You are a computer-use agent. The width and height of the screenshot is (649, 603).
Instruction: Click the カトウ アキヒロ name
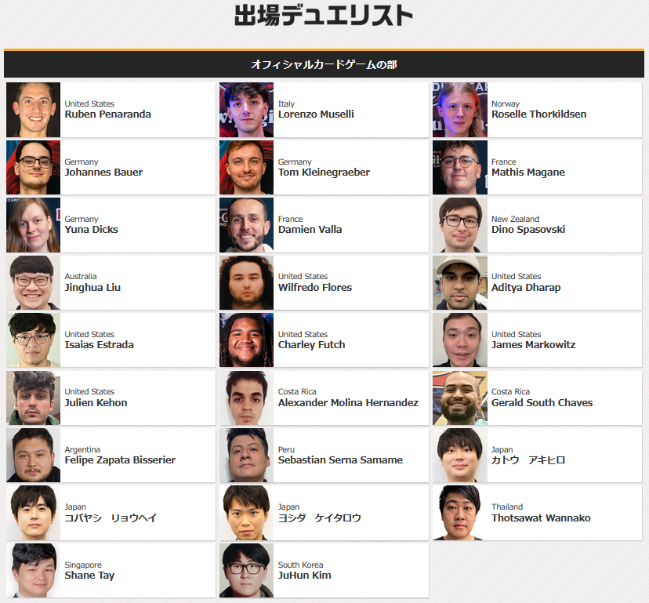(528, 460)
